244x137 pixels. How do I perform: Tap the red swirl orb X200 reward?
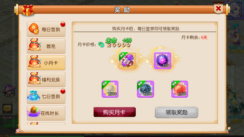(x=180, y=89)
